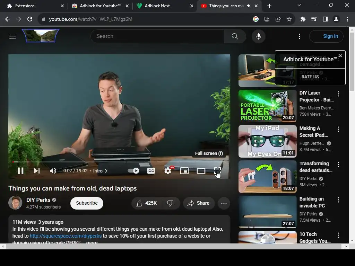The width and height of the screenshot is (355, 266).
Task: Click the YouTube logo doodle
Action: [x=41, y=36]
